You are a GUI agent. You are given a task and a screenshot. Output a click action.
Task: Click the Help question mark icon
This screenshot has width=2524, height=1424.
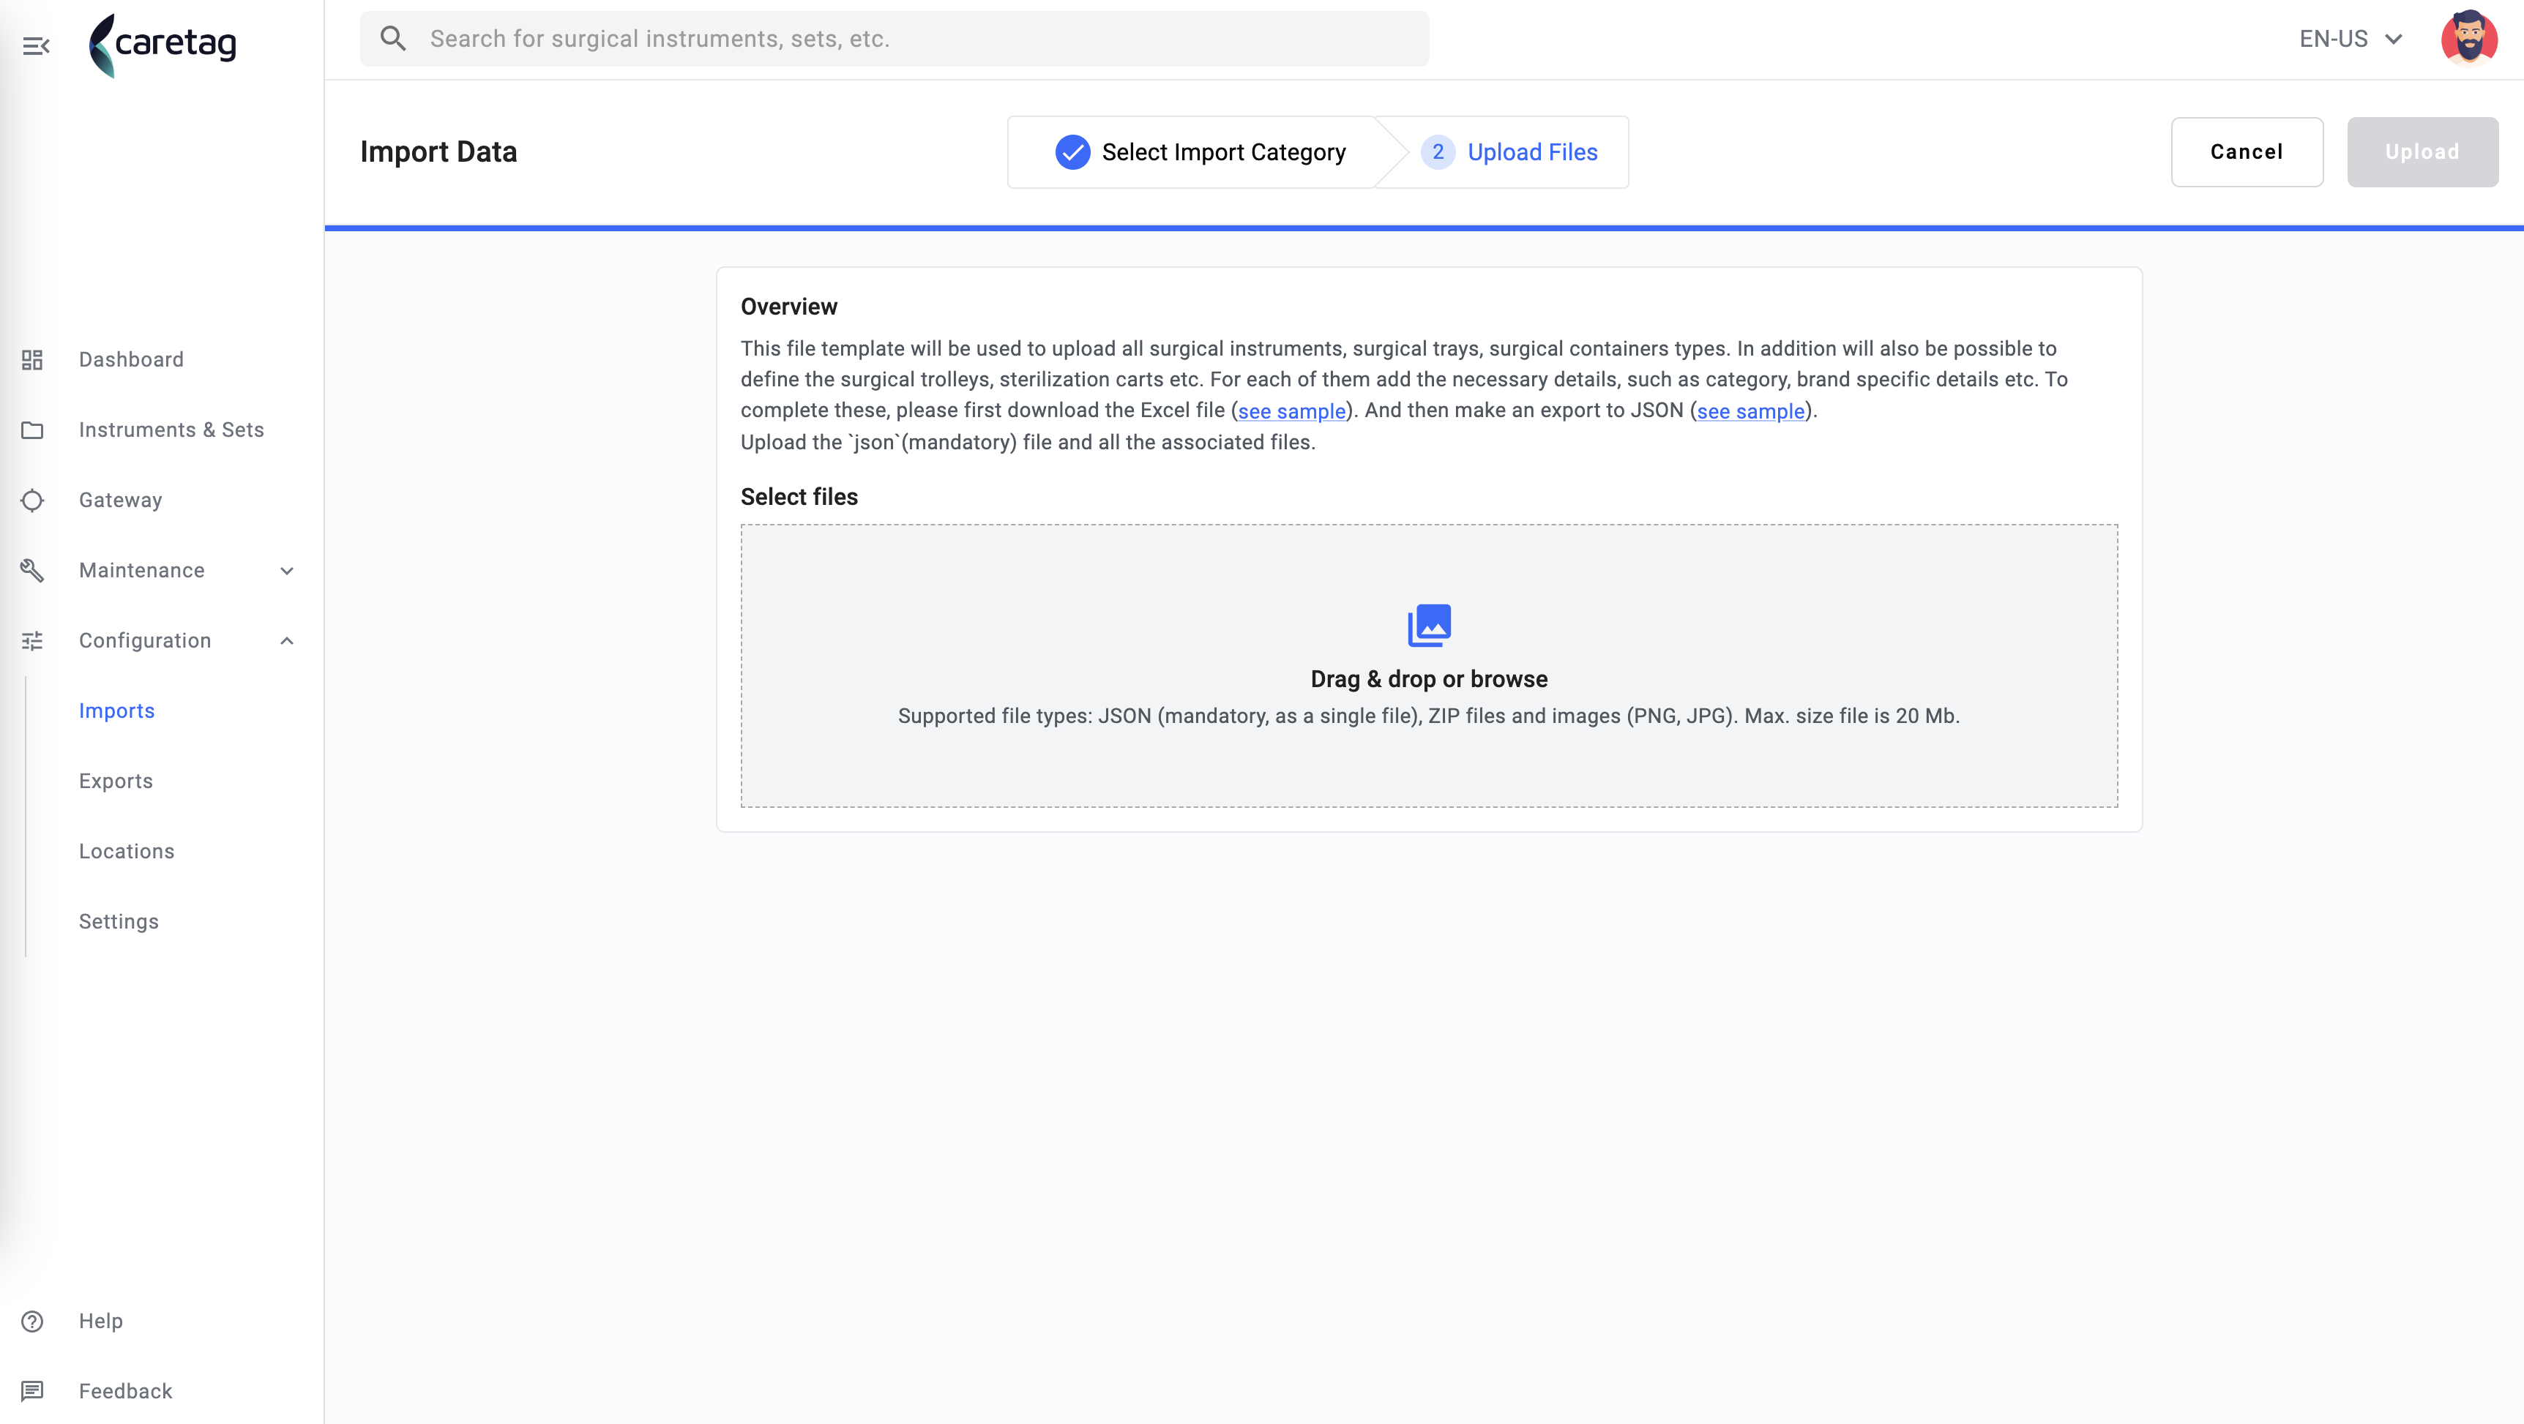coord(32,1321)
